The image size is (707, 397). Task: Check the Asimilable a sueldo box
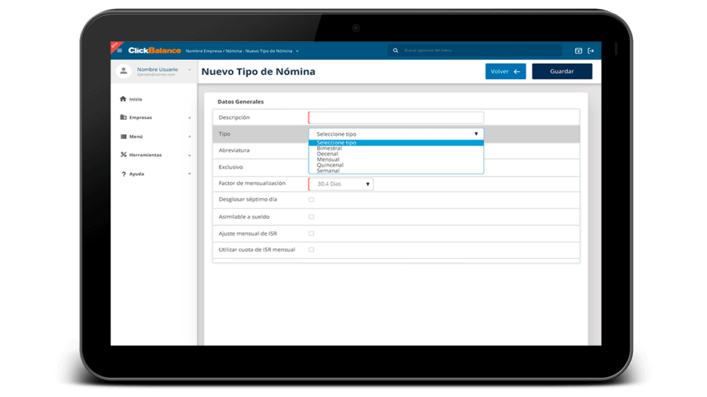point(311,216)
